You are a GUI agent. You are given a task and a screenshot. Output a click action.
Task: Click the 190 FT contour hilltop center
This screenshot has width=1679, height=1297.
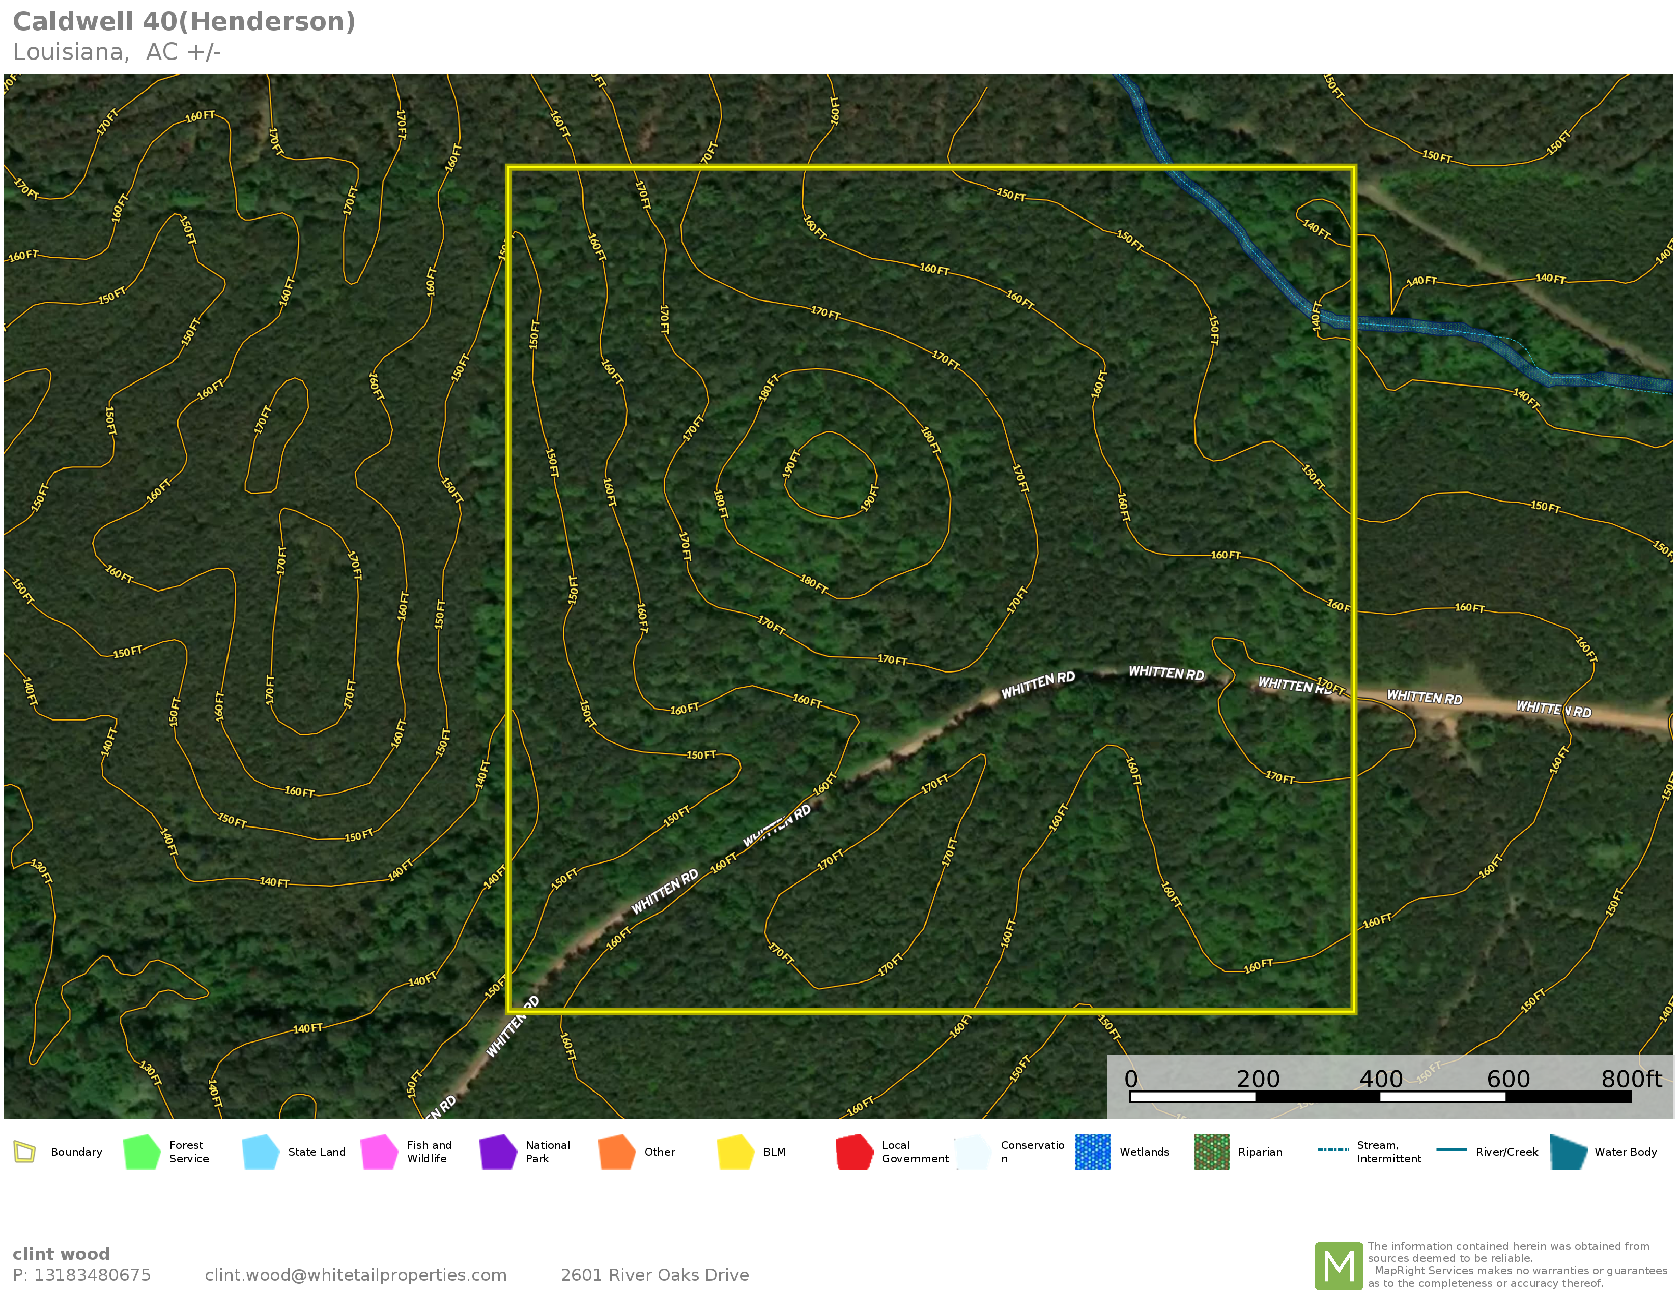(x=830, y=475)
